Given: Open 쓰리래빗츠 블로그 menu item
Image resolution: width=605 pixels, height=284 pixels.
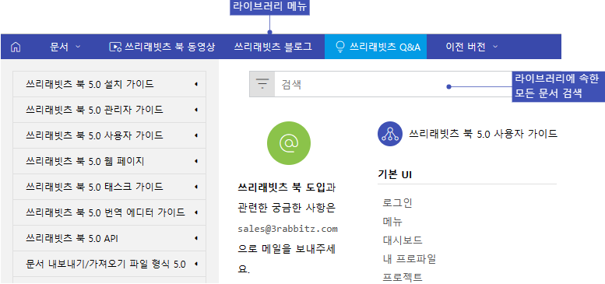Looking at the screenshot, I should pos(273,47).
